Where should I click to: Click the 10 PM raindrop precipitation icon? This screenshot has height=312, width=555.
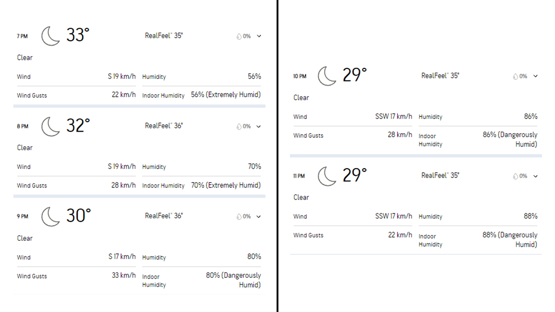click(515, 76)
